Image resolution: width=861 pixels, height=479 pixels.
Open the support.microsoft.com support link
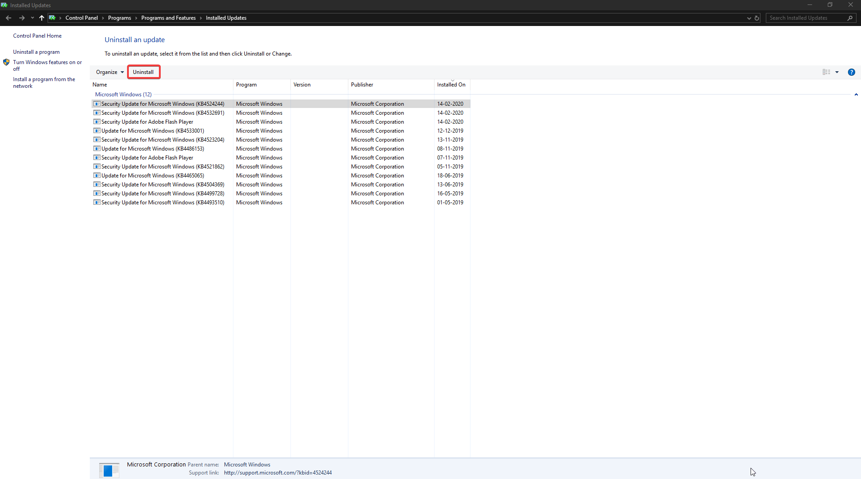click(x=277, y=473)
